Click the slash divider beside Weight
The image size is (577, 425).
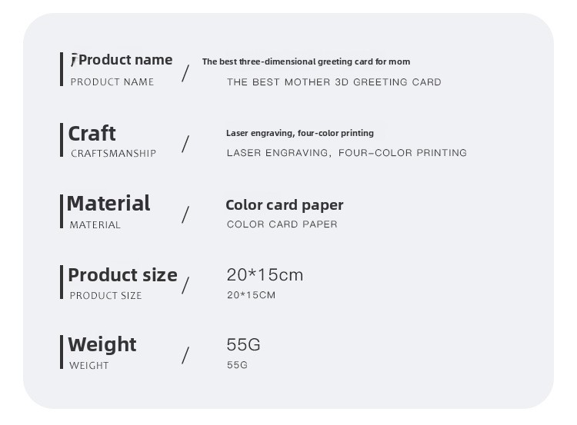coord(185,356)
